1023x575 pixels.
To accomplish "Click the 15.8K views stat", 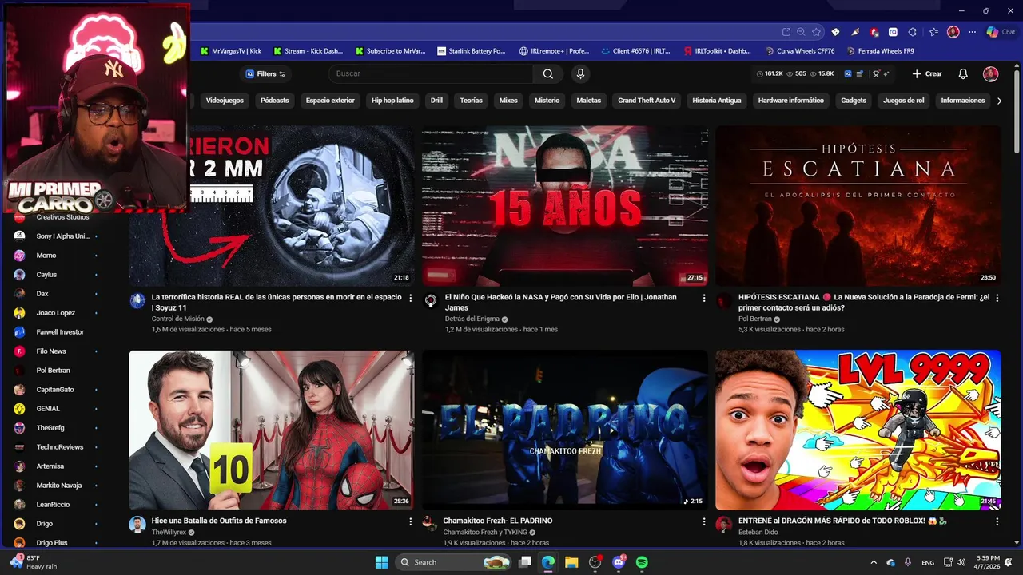I will pos(822,73).
